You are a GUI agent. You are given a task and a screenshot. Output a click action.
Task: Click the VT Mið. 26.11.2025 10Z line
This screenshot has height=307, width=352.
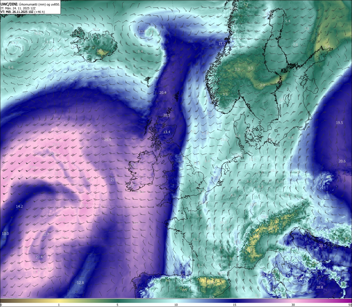click(23, 12)
